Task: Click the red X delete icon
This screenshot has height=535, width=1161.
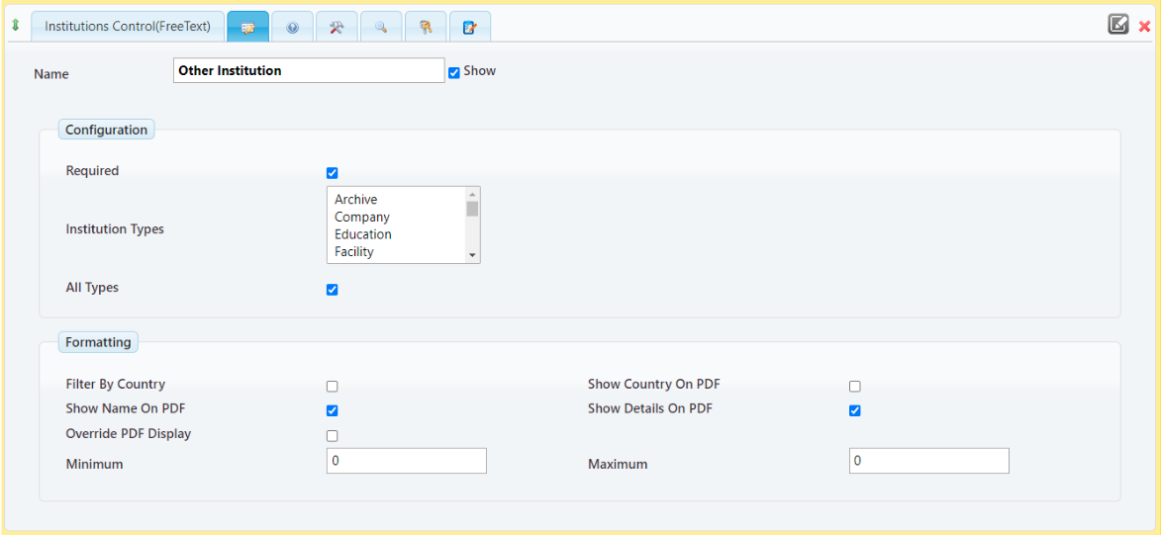Action: [1144, 27]
